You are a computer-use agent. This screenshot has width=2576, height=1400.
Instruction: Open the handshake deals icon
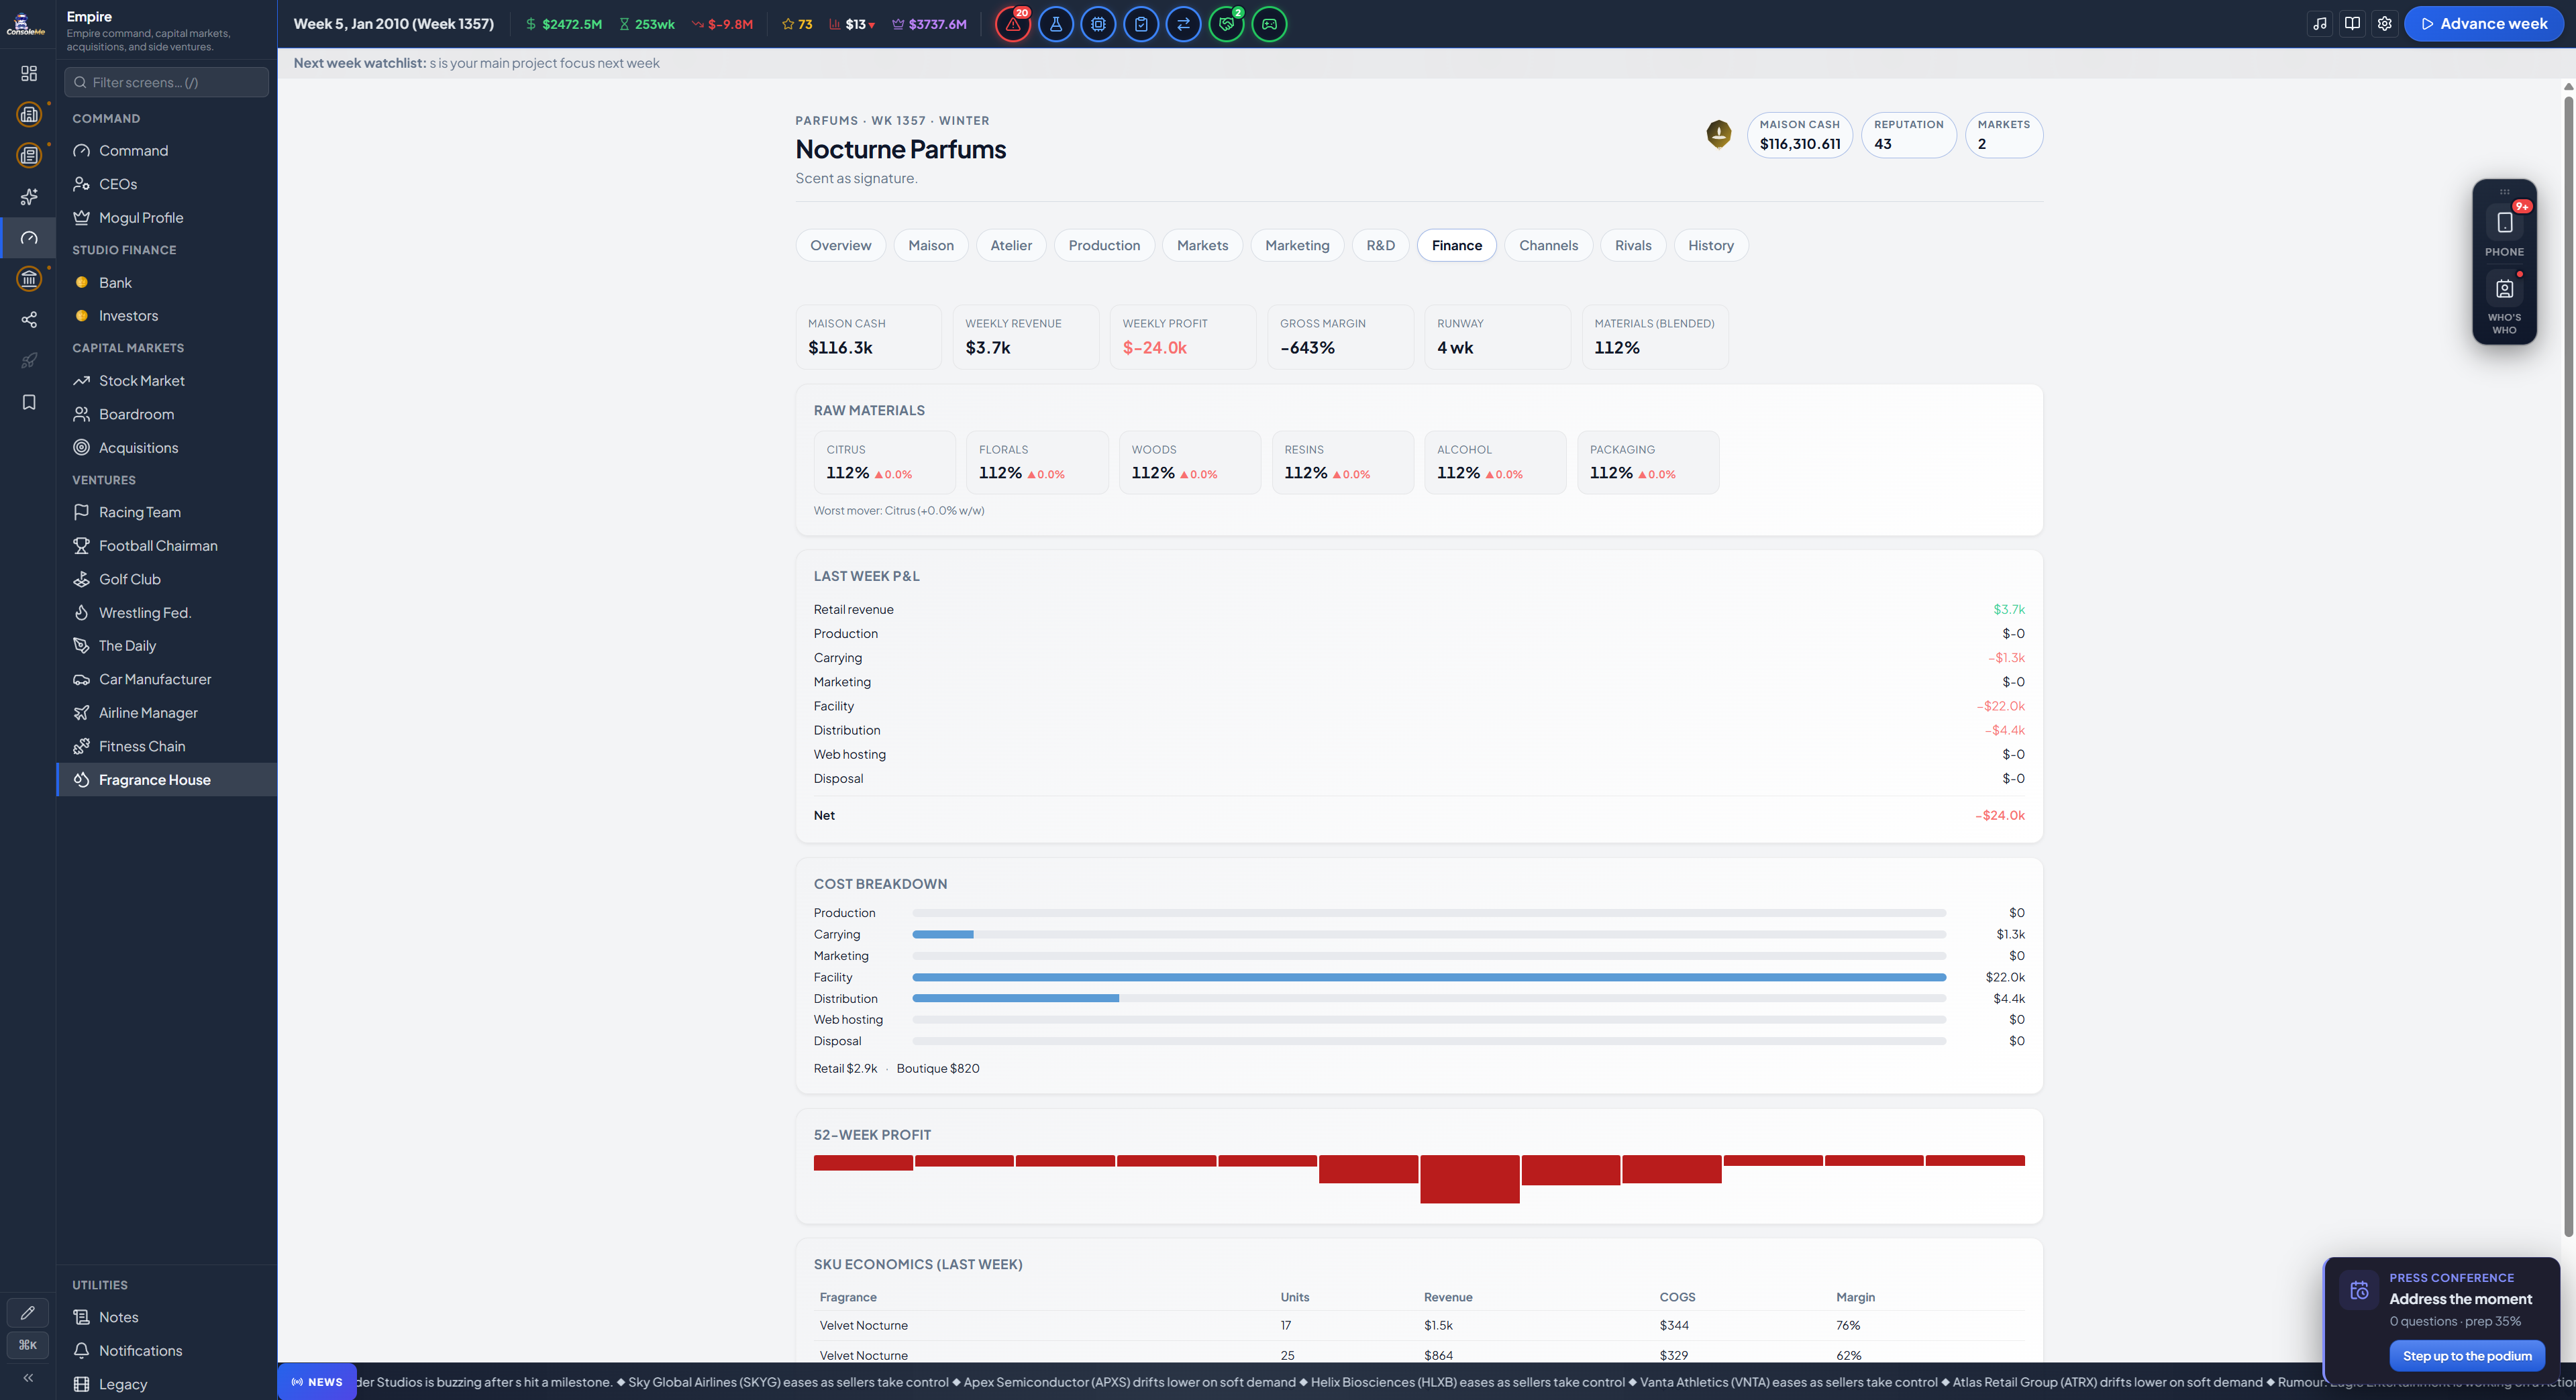click(1226, 24)
